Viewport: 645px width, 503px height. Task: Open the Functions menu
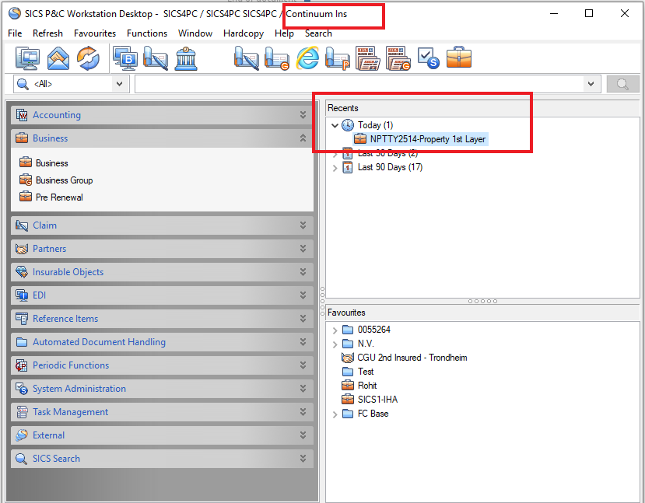point(146,33)
